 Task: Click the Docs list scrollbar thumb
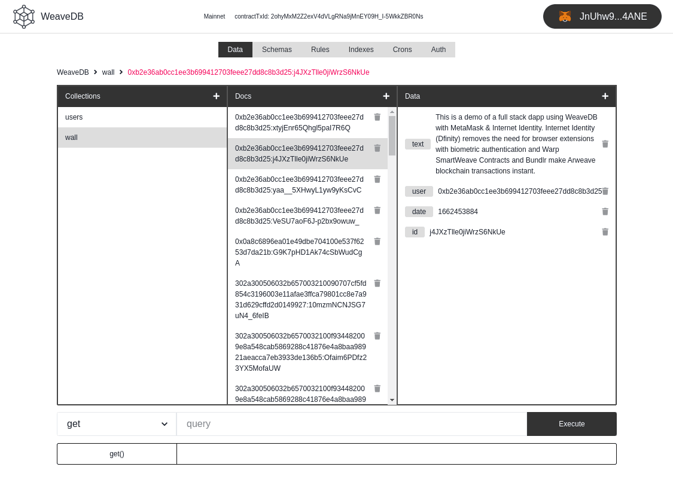(392, 136)
